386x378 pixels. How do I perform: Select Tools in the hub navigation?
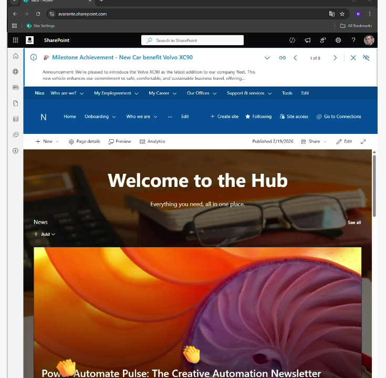coord(287,93)
